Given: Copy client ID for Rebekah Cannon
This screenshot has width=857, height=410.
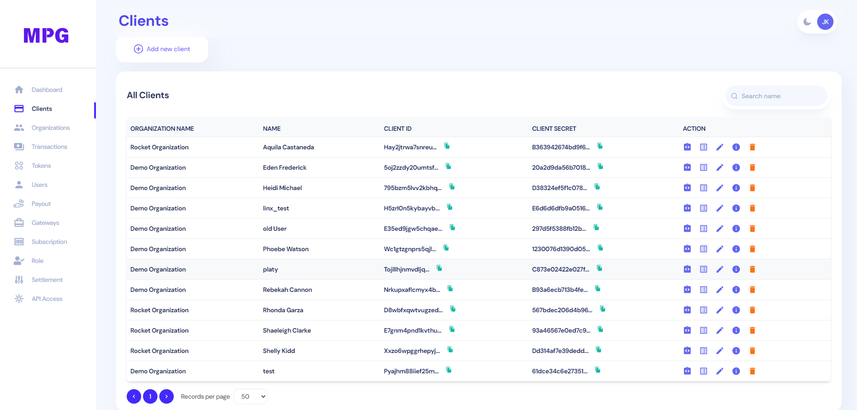Looking at the screenshot, I should pos(450,289).
